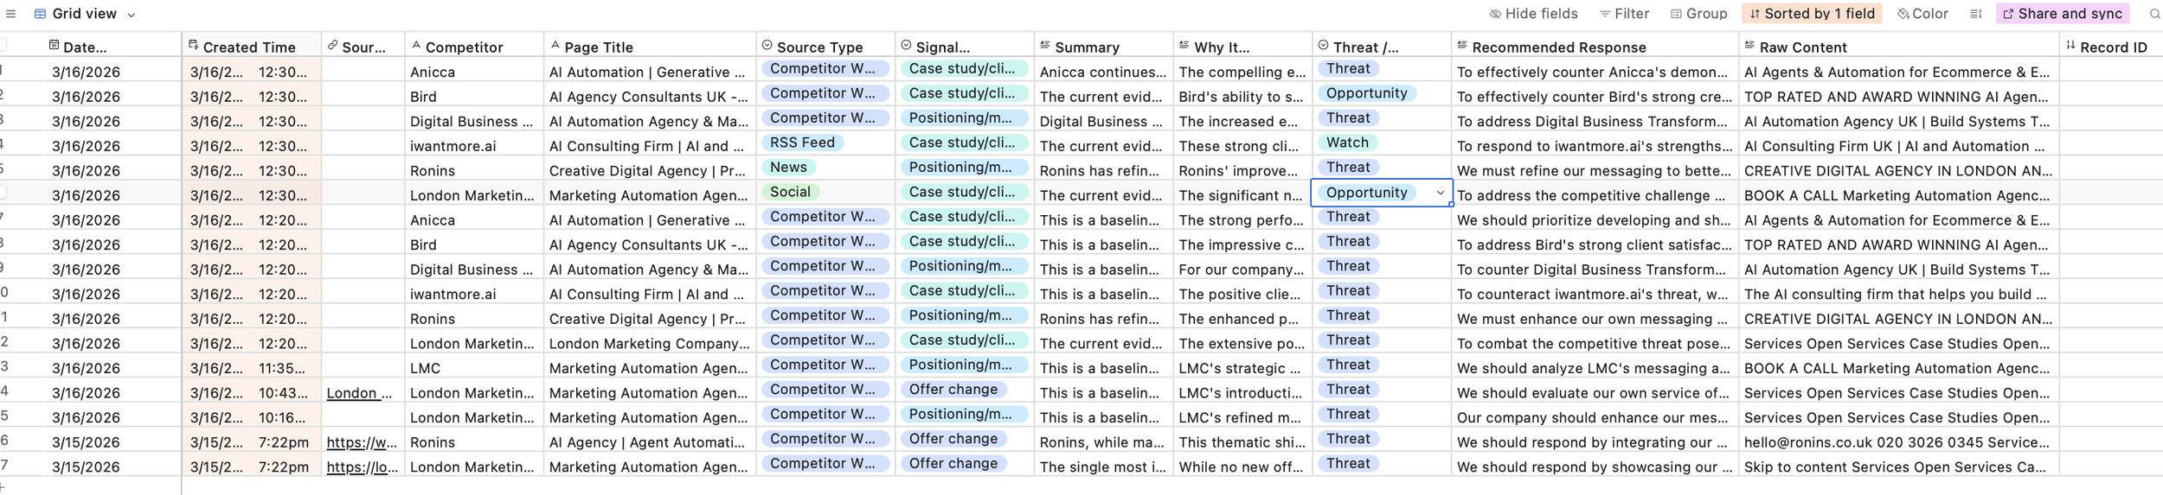Click 'hello@ronins.co.uk' raw content cell
The width and height of the screenshot is (2163, 495).
1898,442
